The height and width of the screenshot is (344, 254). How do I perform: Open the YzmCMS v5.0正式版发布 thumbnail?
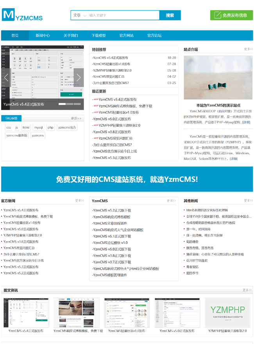[x=177, y=313]
